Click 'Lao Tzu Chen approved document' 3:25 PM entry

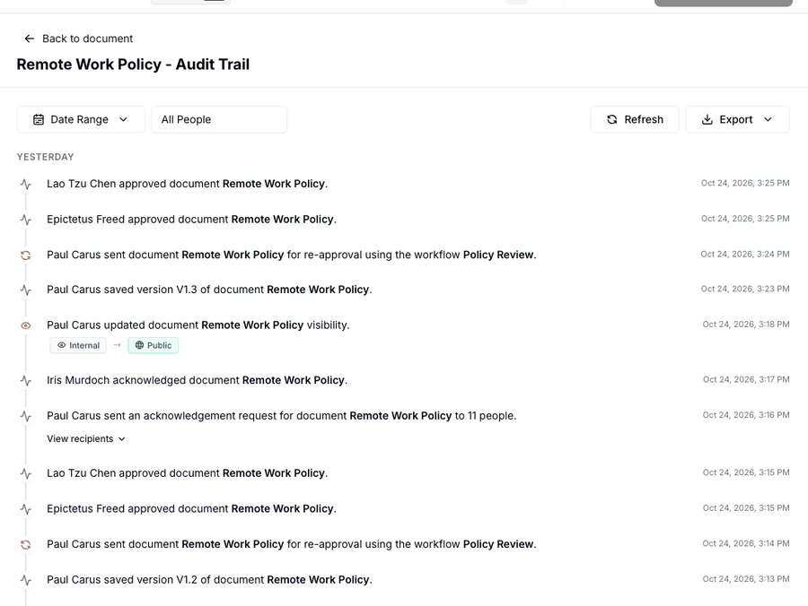pos(187,184)
